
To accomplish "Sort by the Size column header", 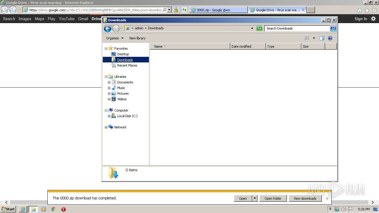I will (x=313, y=46).
